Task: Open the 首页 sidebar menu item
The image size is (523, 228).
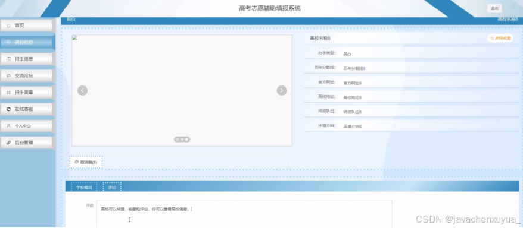Action: [26, 26]
